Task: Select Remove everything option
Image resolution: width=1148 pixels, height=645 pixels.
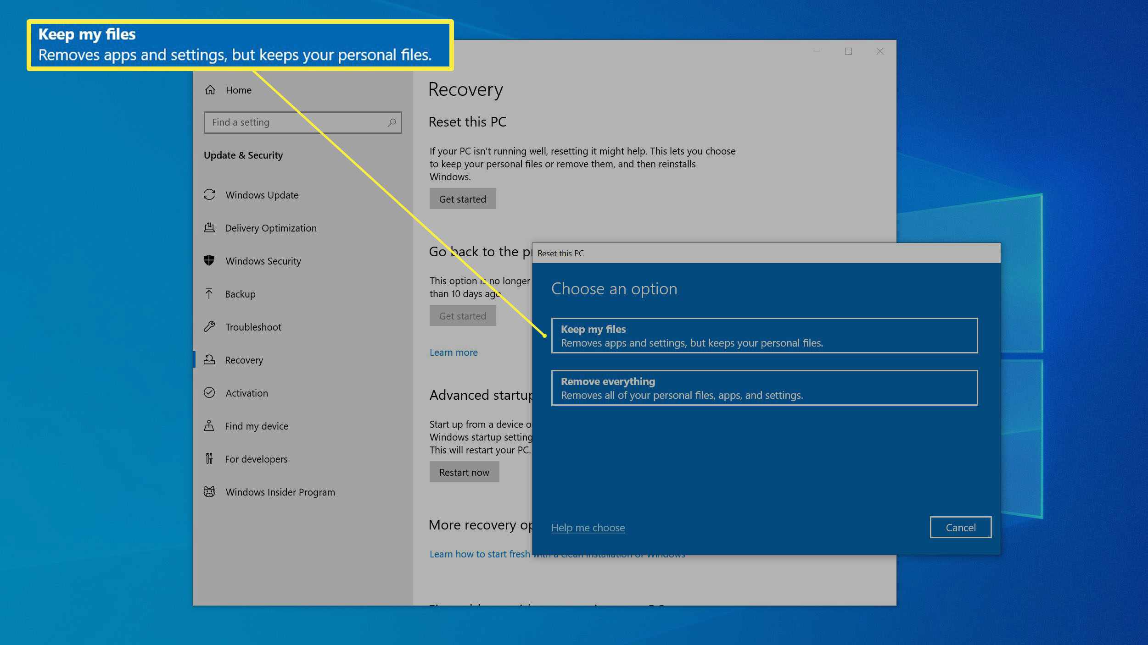Action: [764, 387]
